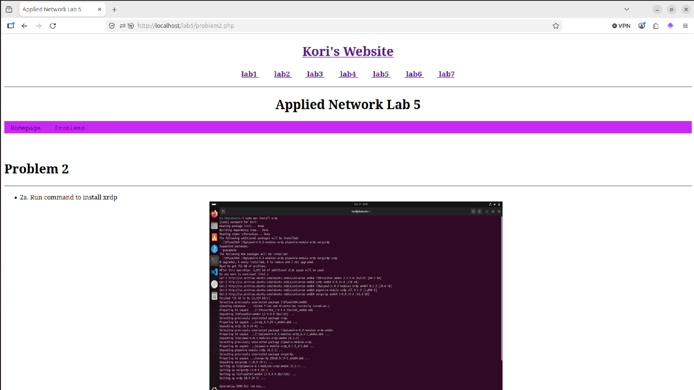Navigate back using the back arrow
Viewport: 694px width, 390px height.
(24, 26)
